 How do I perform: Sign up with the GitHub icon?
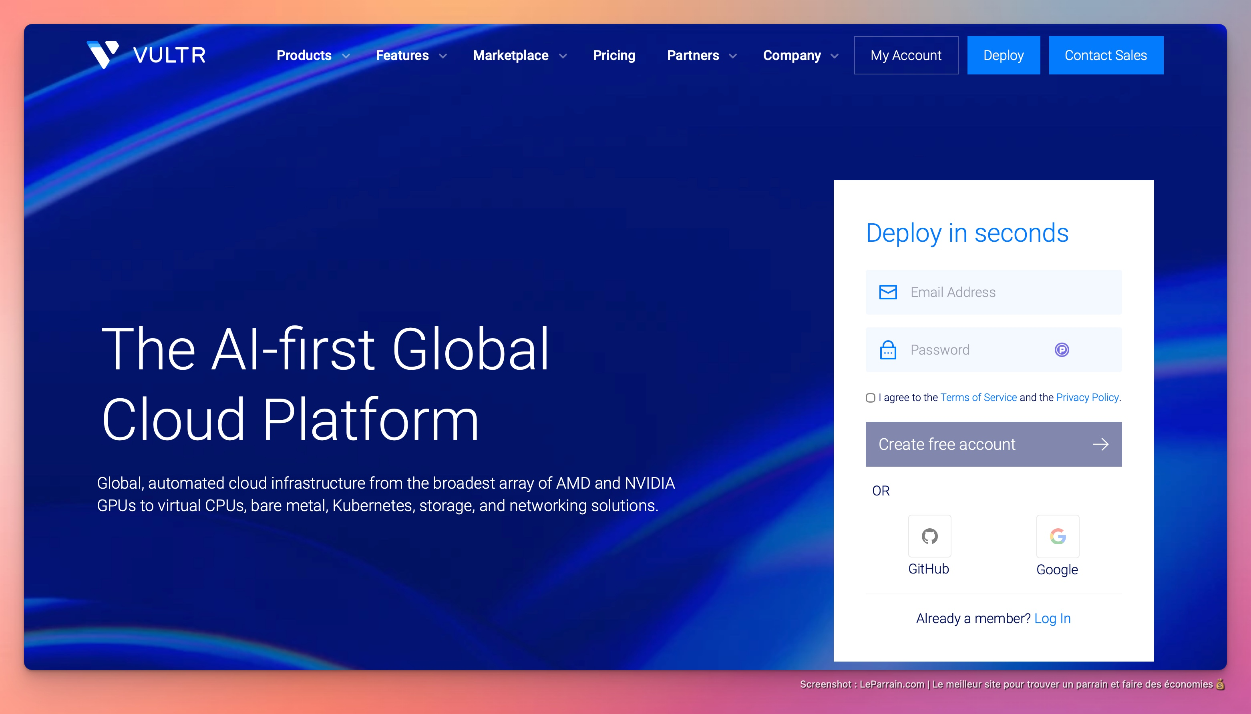(x=929, y=536)
